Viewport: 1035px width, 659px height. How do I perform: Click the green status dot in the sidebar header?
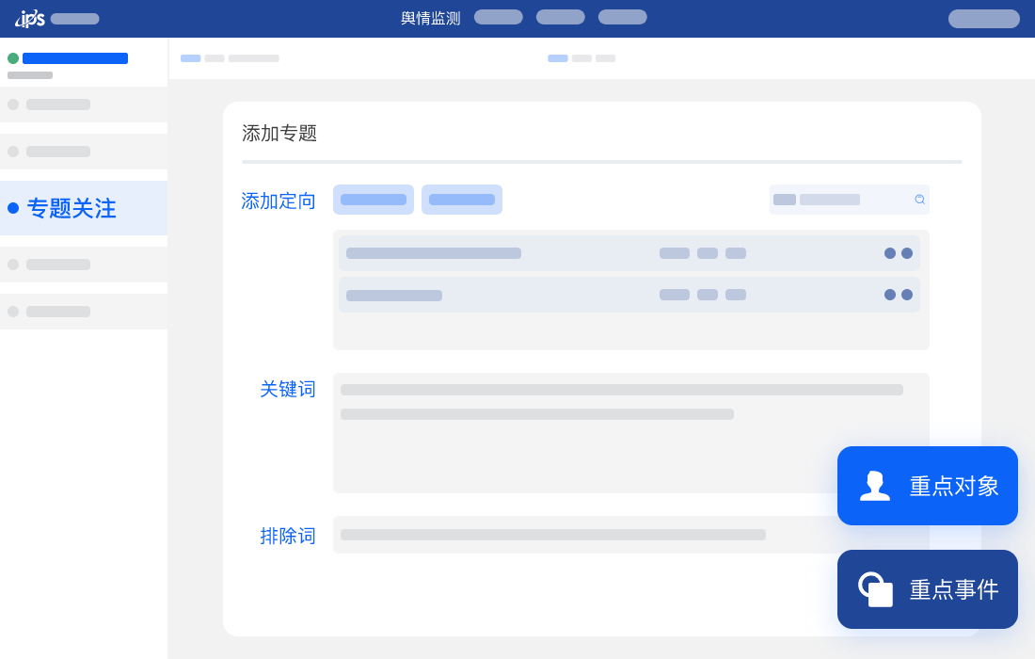(13, 57)
